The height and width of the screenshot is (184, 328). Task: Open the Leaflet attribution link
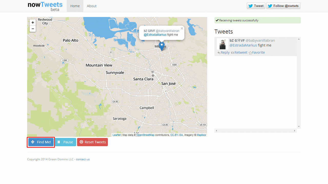[x=117, y=135]
